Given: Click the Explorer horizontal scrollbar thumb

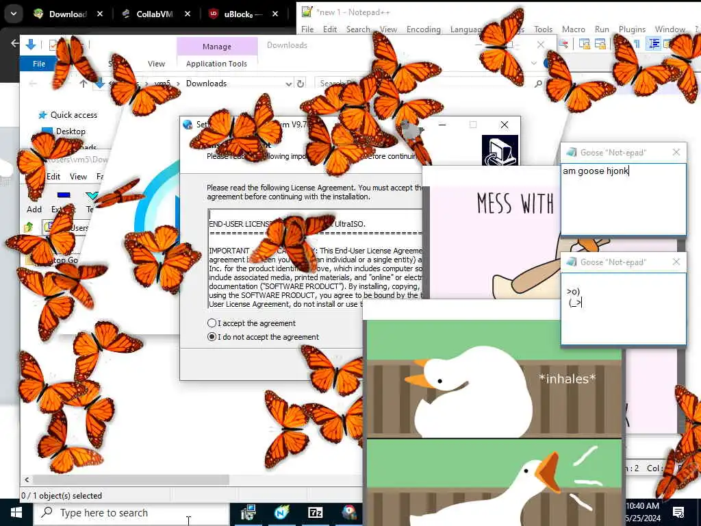Looking at the screenshot, I should point(131,479).
